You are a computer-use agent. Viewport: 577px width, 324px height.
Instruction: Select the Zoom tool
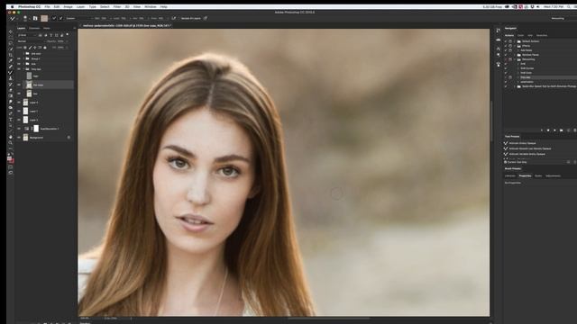tap(11, 143)
